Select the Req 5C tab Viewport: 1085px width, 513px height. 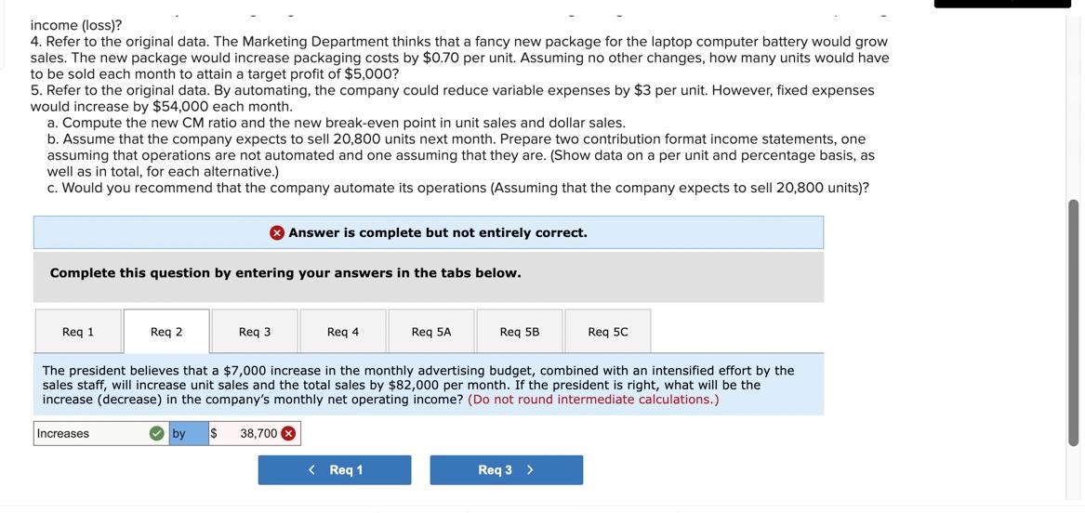point(608,332)
